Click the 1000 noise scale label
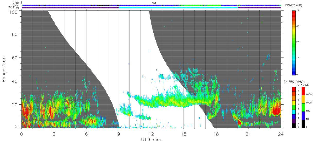The image size is (316, 145). click(x=309, y=103)
